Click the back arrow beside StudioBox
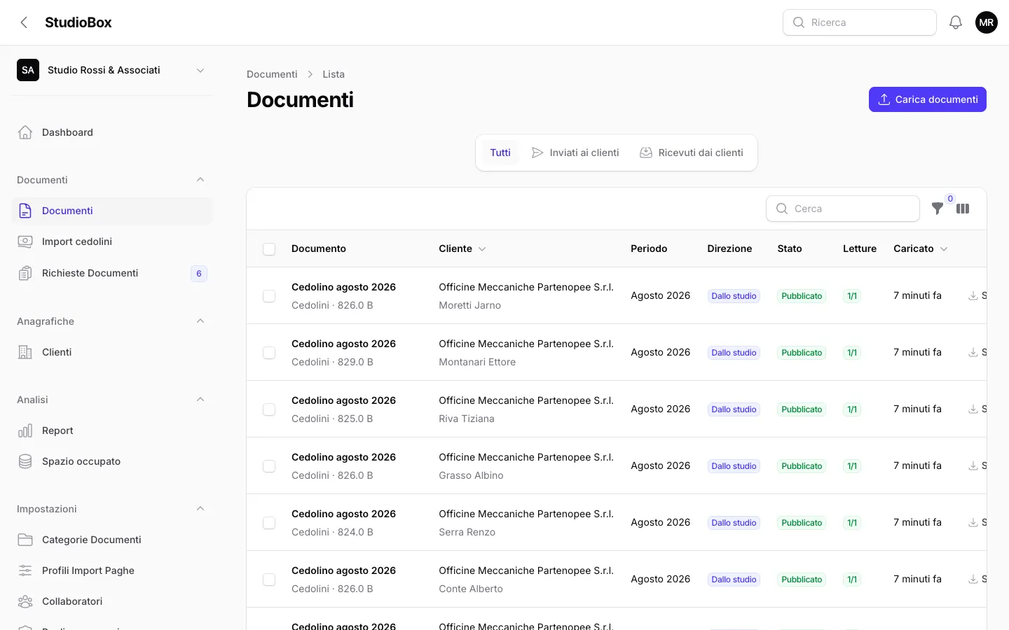 24,22
